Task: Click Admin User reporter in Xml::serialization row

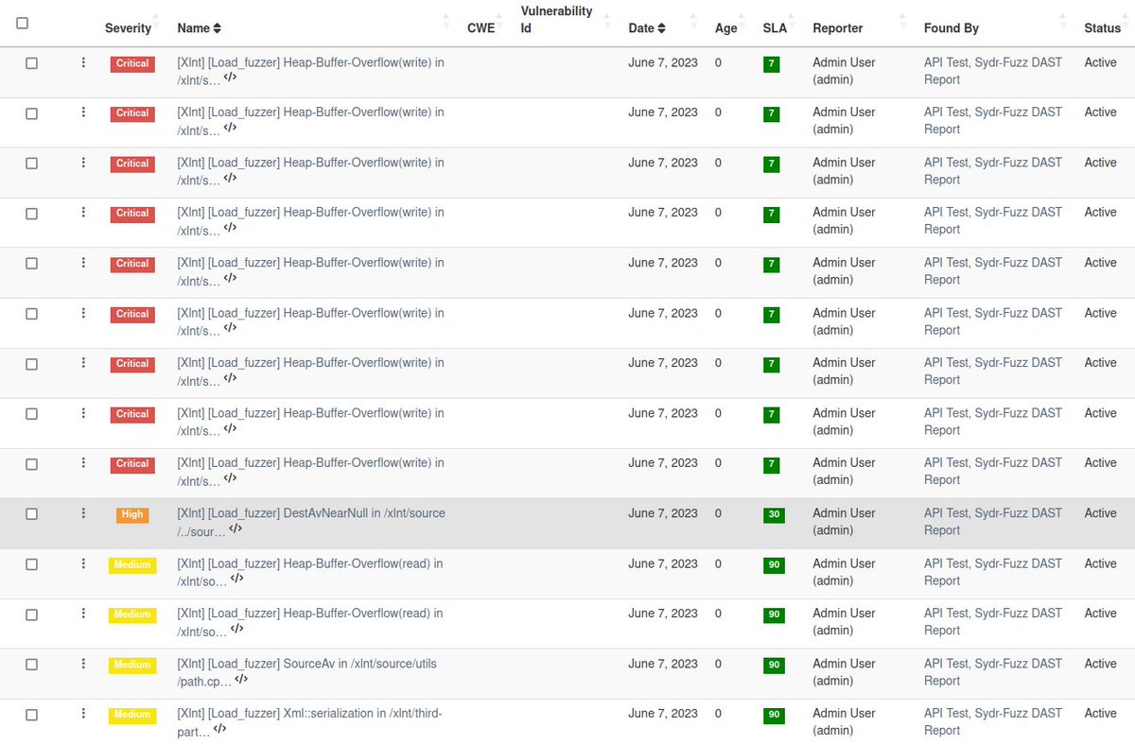Action: point(844,722)
